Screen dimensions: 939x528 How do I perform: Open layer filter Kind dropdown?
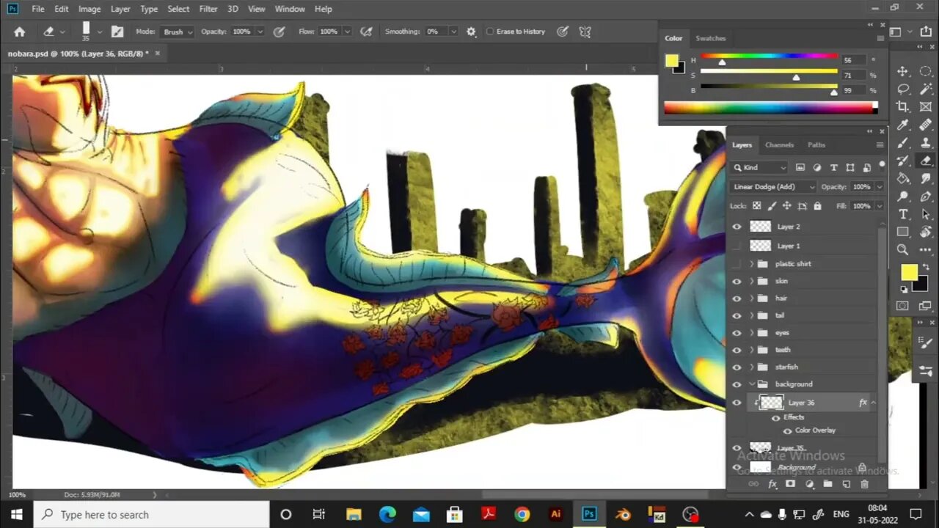tap(760, 167)
